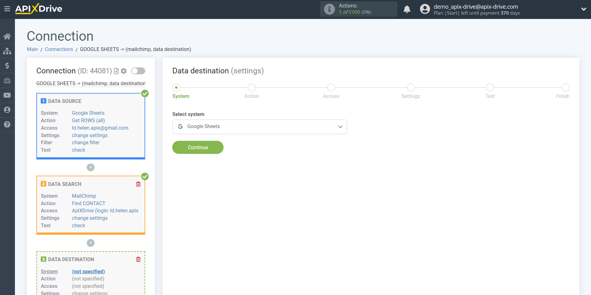
Task: Open the Home sidebar icon
Action: pos(7,36)
